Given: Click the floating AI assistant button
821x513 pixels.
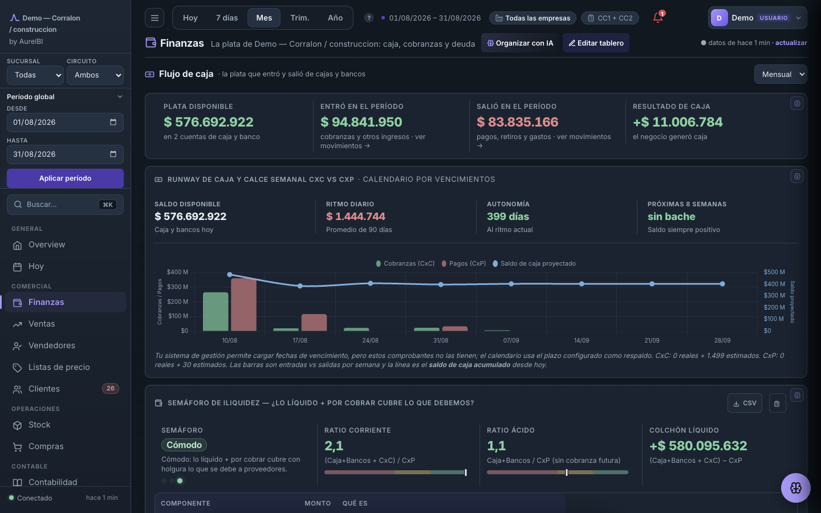Looking at the screenshot, I should (796, 488).
